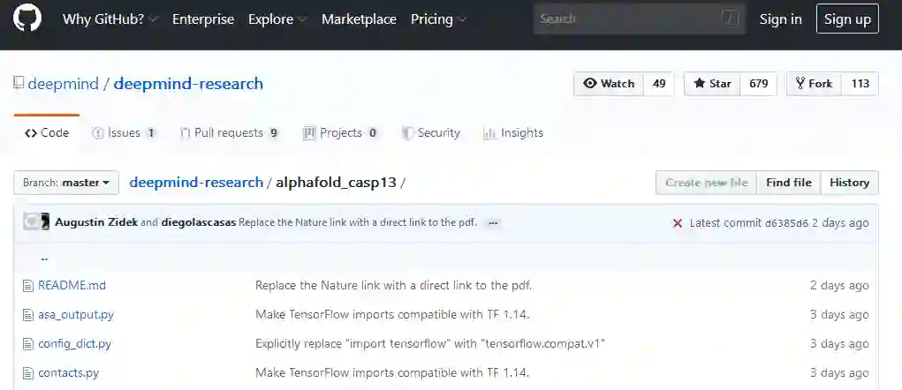
Task: Click the failed commit status X icon
Action: click(x=677, y=223)
